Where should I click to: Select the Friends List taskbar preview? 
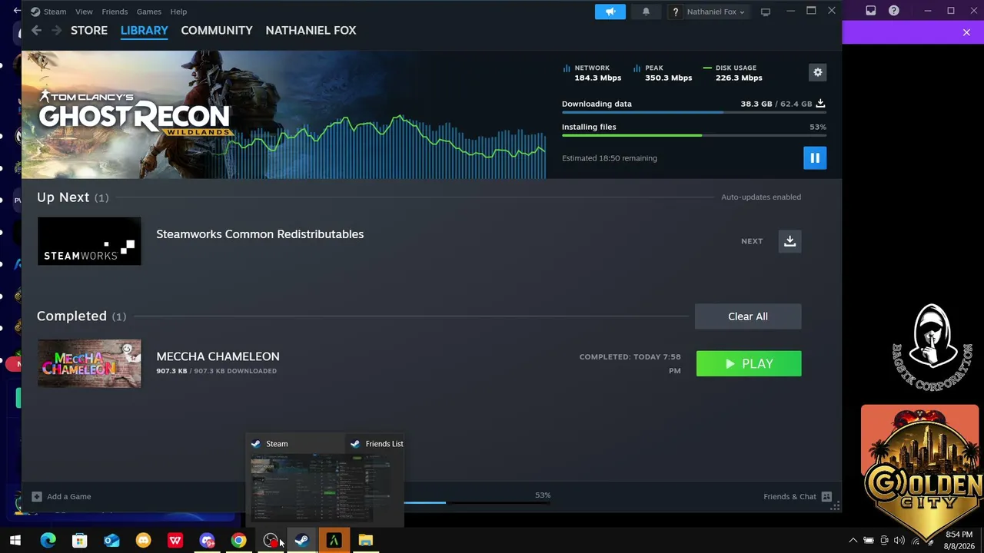pos(375,481)
